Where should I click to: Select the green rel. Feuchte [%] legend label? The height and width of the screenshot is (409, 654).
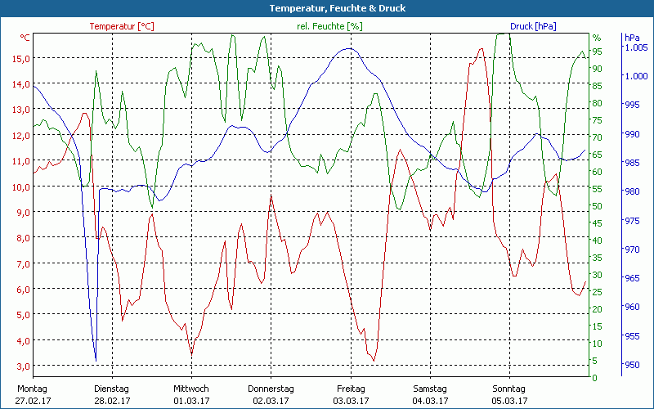(329, 26)
